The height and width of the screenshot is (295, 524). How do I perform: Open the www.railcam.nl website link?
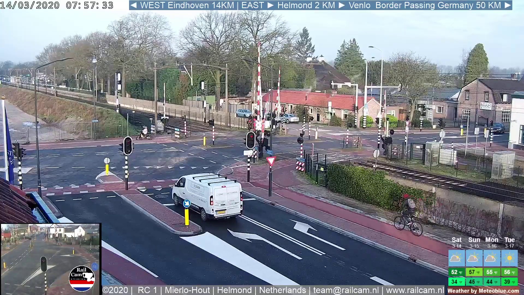click(415, 290)
